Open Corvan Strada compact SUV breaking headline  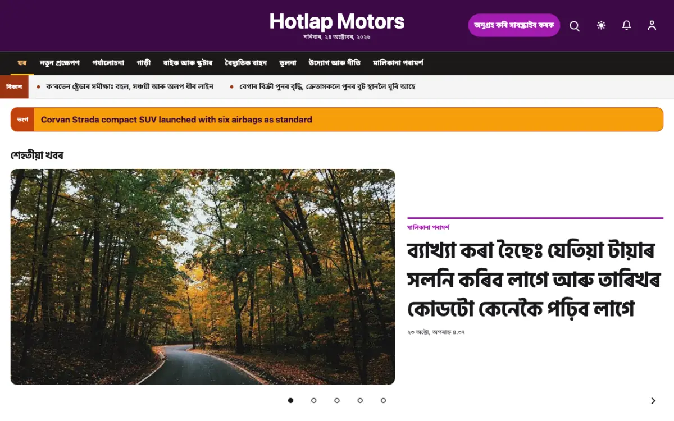(x=176, y=120)
